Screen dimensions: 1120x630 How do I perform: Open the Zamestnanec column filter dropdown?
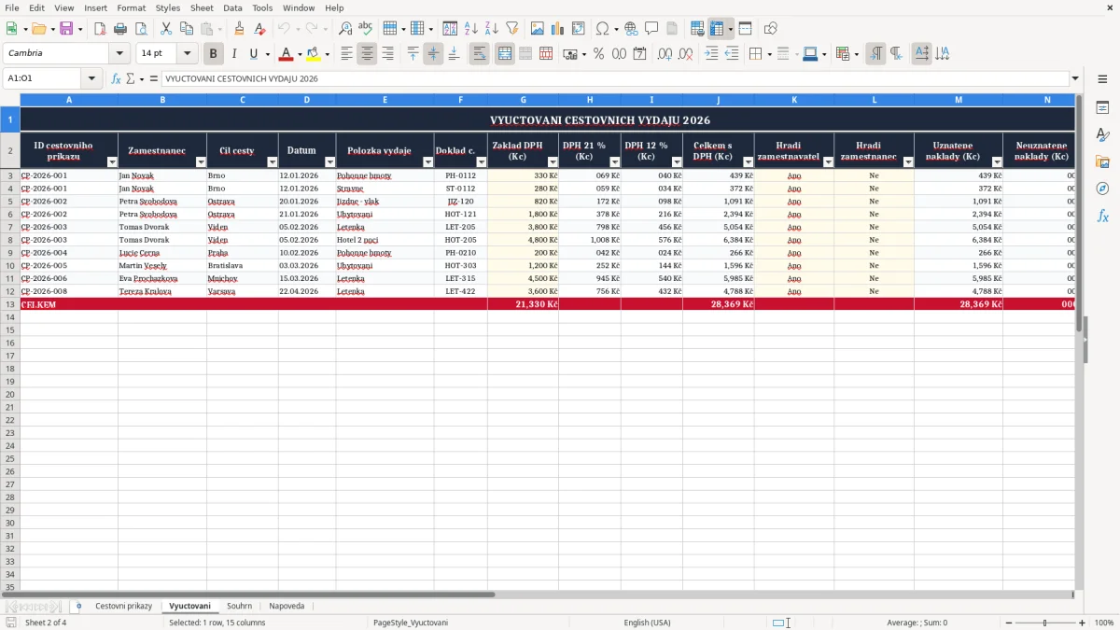(201, 162)
